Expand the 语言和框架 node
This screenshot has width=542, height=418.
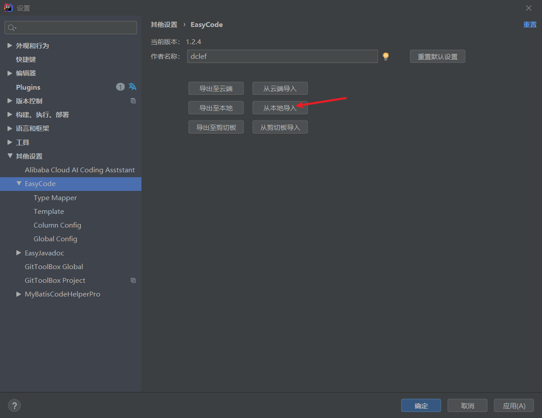click(x=10, y=128)
